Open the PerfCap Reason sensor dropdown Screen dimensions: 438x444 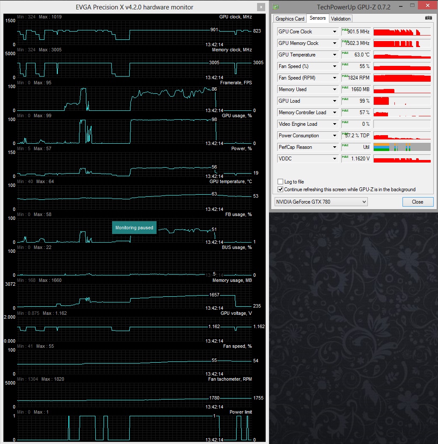(x=334, y=147)
